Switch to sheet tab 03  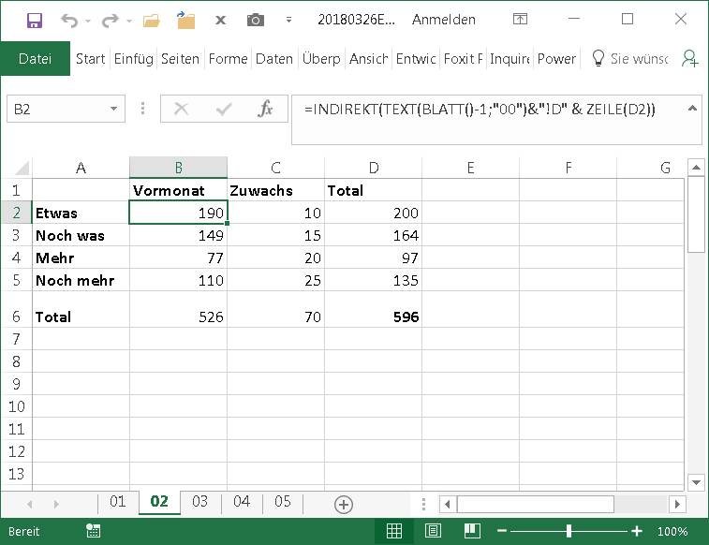[199, 501]
